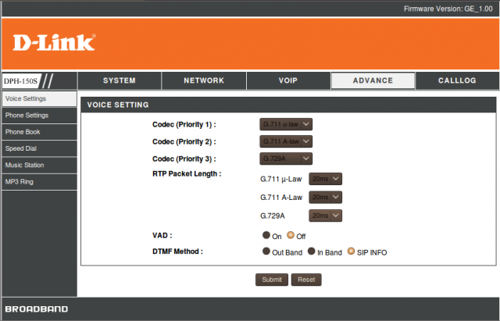Open the MP3 Ring page
Image resolution: width=500 pixels, height=321 pixels.
pos(39,181)
